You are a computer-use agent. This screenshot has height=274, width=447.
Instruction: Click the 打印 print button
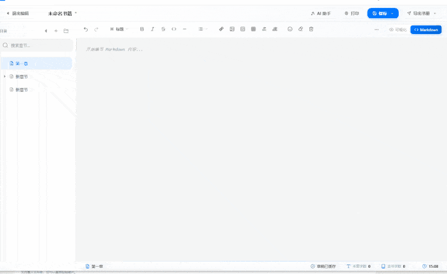click(x=351, y=14)
